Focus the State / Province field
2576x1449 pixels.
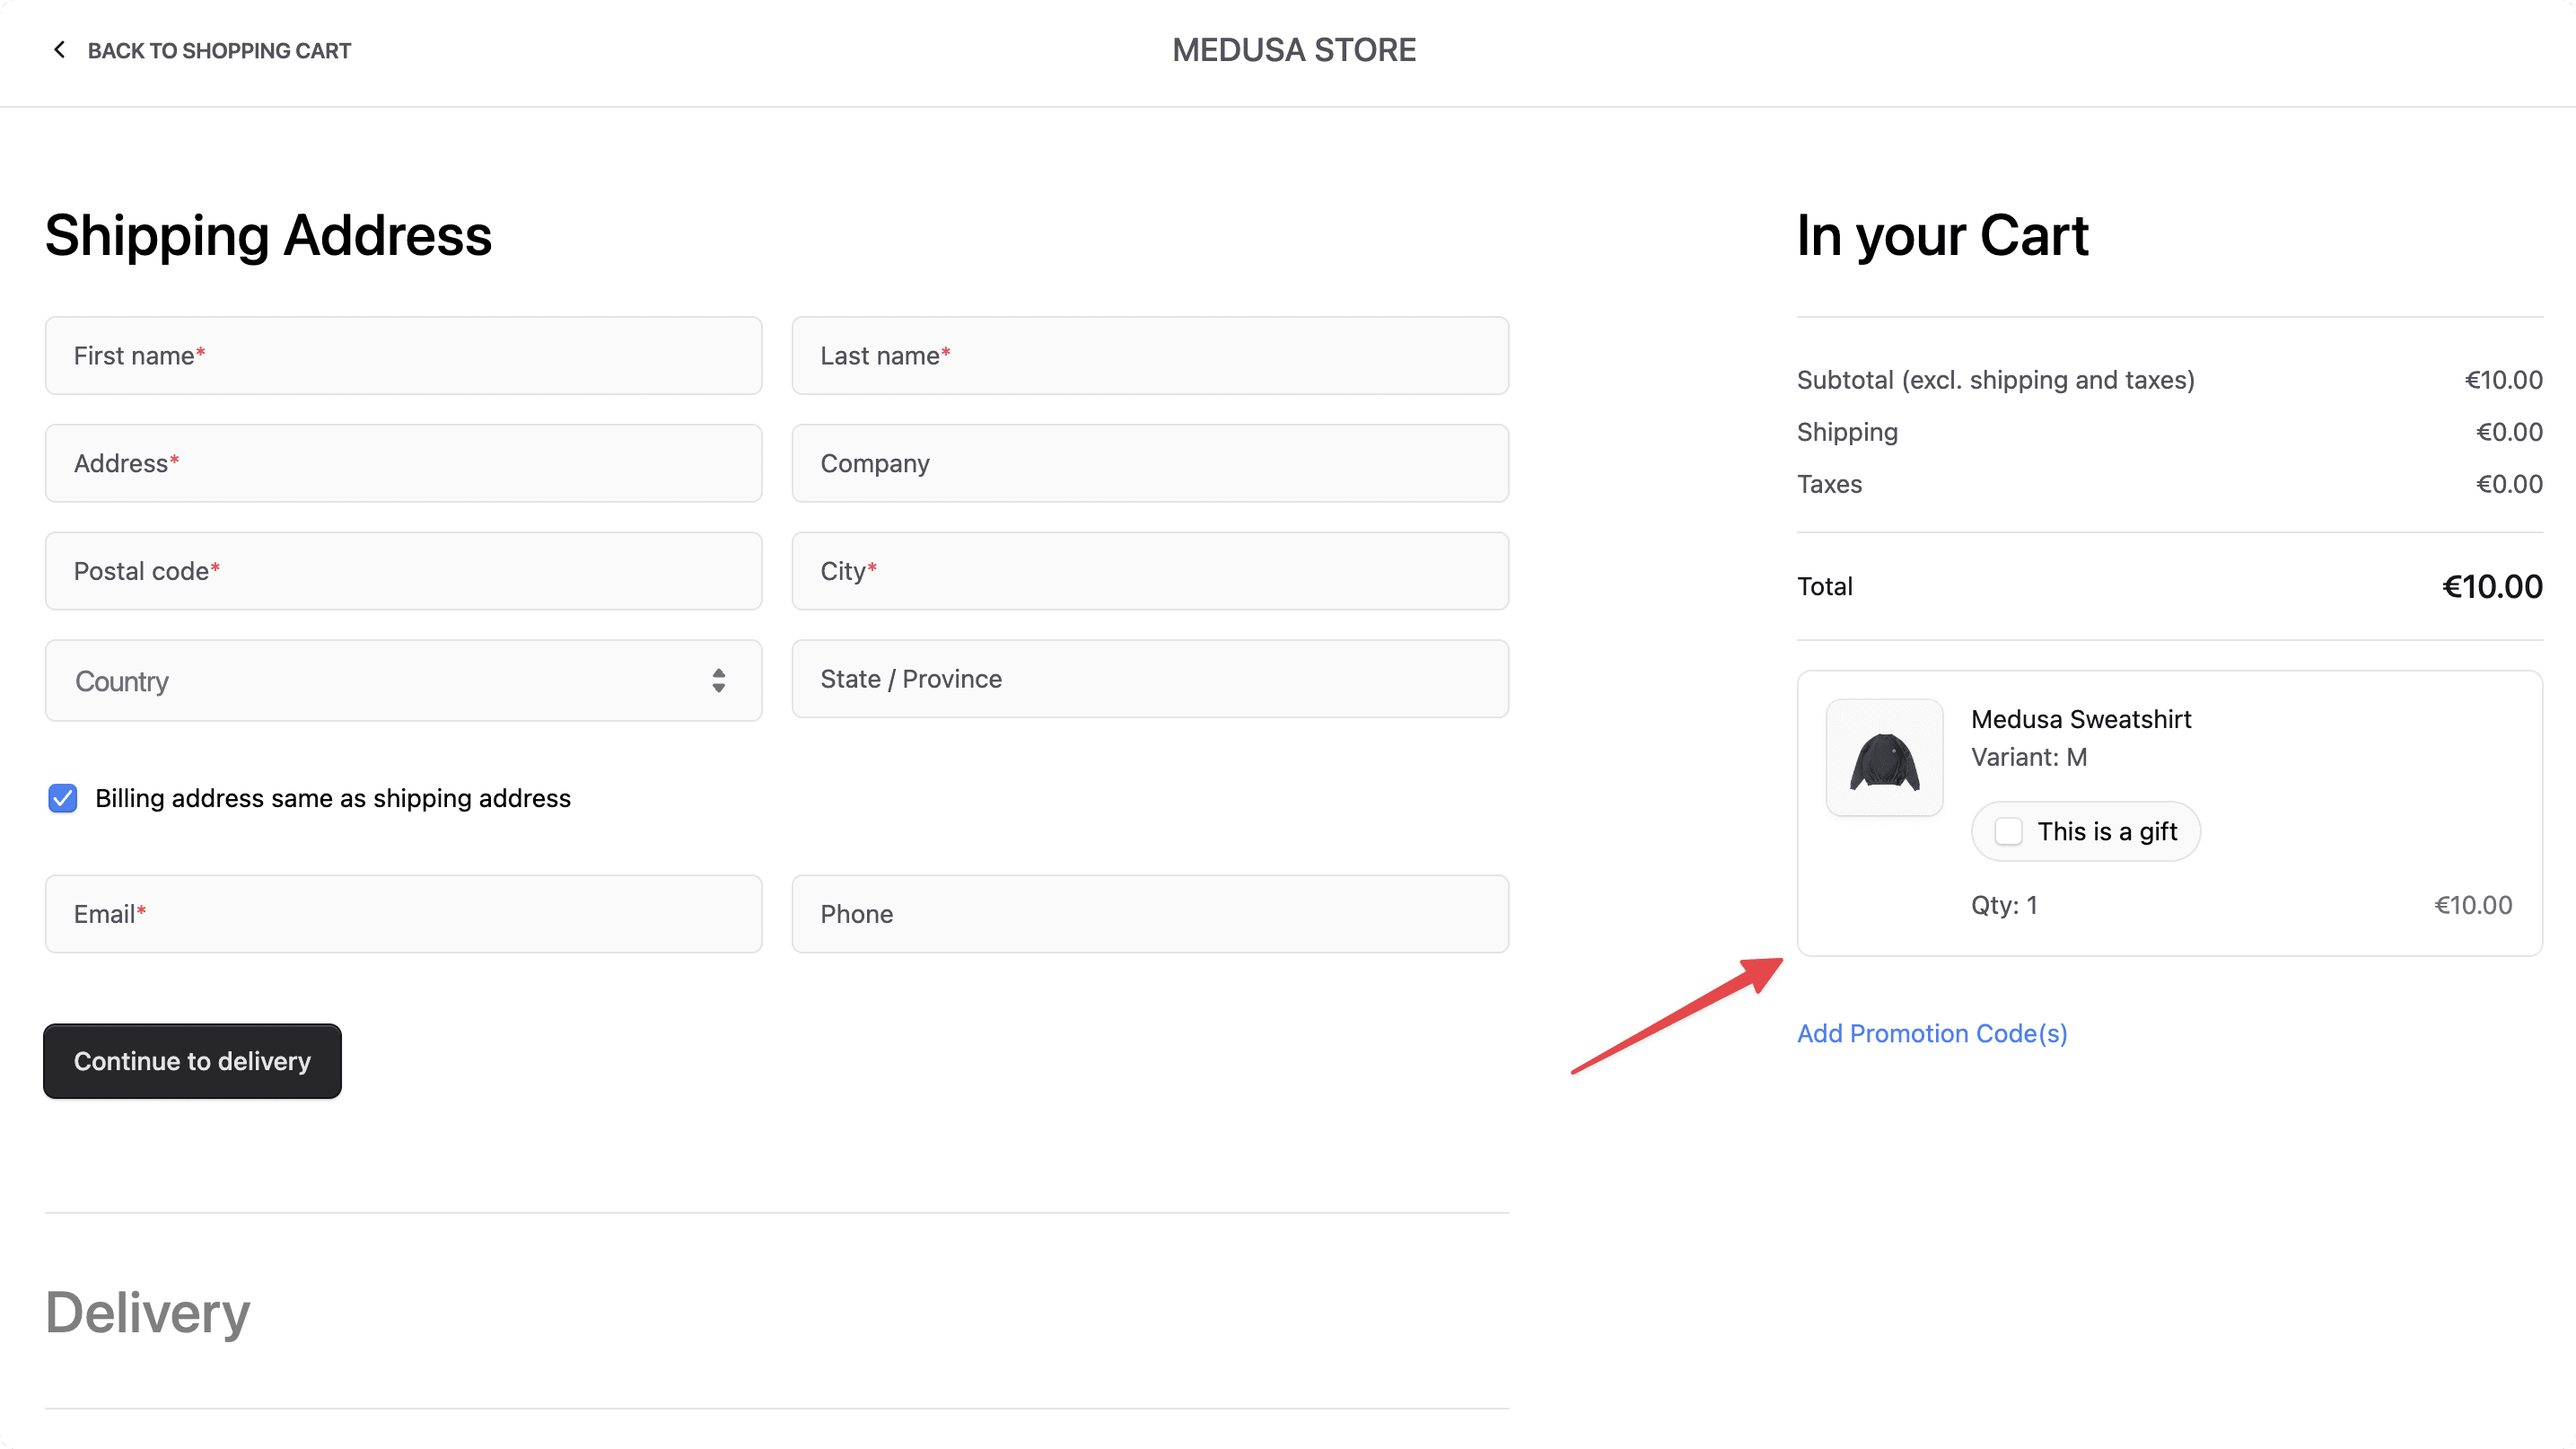1150,678
